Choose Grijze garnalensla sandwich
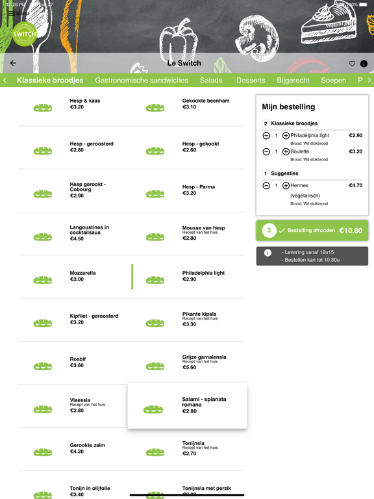The height and width of the screenshot is (499, 374). [188, 362]
